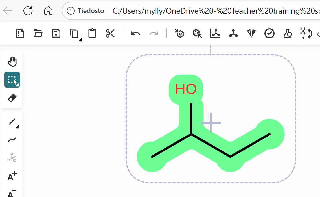Click the HO hydroxyl atom label

coord(186,89)
